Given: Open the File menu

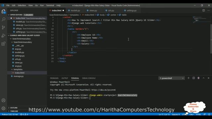Looking at the screenshot, I should (x=8, y=5).
